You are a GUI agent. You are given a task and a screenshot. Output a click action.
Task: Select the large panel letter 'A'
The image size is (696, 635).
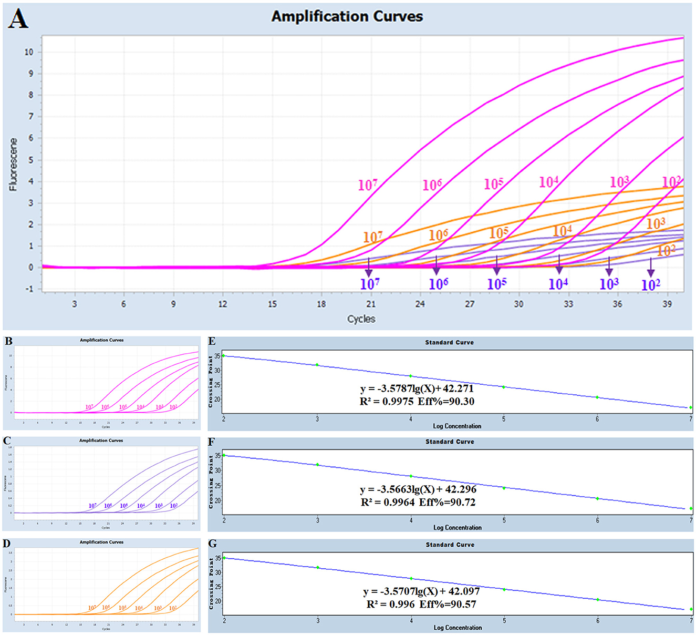point(18,19)
